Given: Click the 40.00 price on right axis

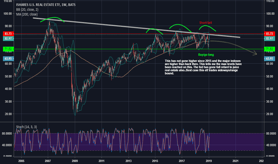Looking at the screenshot, I should (x=269, y=89).
